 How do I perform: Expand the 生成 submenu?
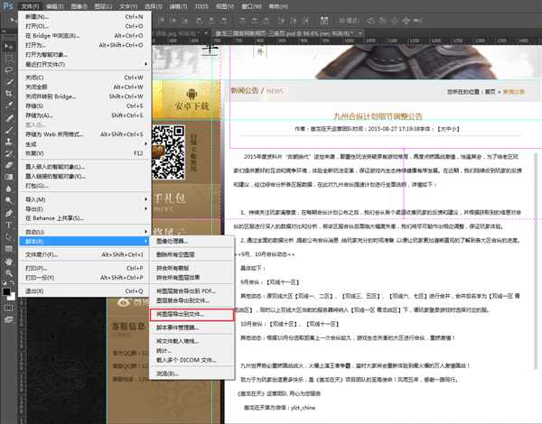84,143
